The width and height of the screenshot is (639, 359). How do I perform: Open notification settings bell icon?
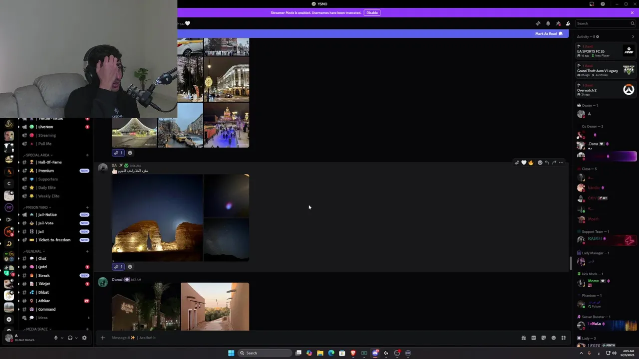click(548, 23)
